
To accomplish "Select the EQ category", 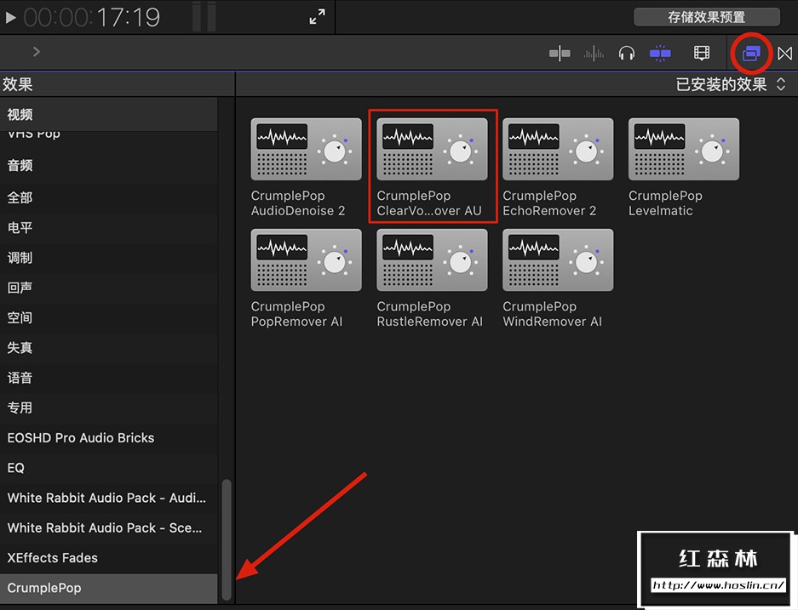I will pyautogui.click(x=109, y=467).
